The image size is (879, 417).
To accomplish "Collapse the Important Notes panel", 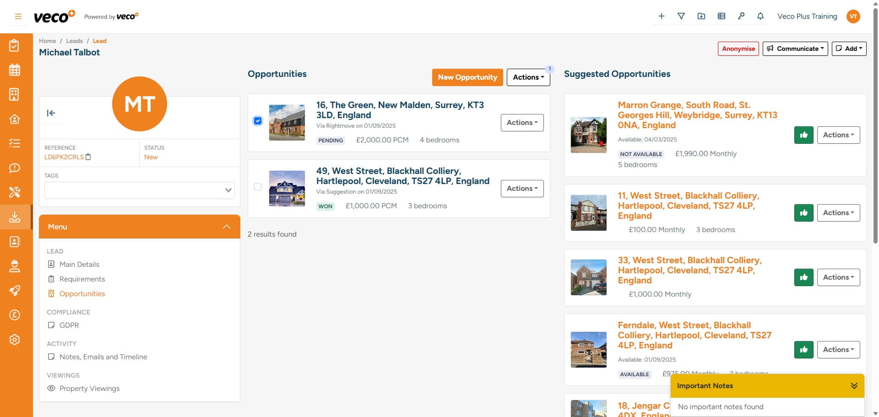I will click(x=853, y=385).
